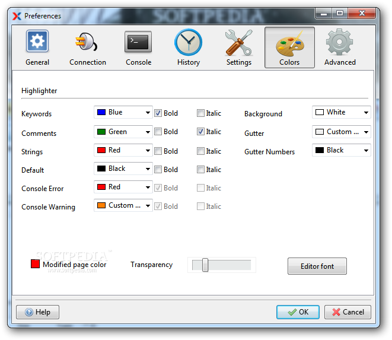Open Help with the Help button
This screenshot has height=340, width=392.
click(38, 312)
